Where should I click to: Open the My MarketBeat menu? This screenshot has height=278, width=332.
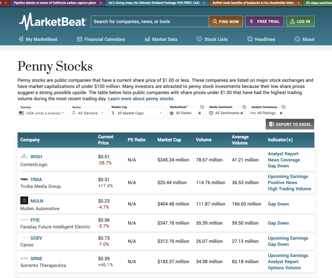click(38, 39)
